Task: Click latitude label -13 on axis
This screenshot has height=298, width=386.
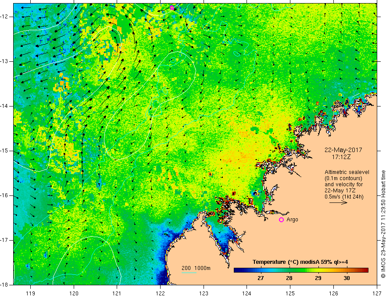Action: pyautogui.click(x=5, y=61)
